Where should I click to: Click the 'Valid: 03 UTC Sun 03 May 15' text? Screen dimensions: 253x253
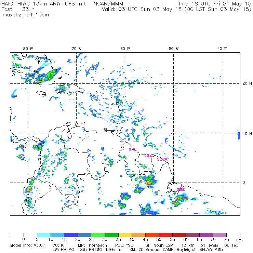coord(142,9)
